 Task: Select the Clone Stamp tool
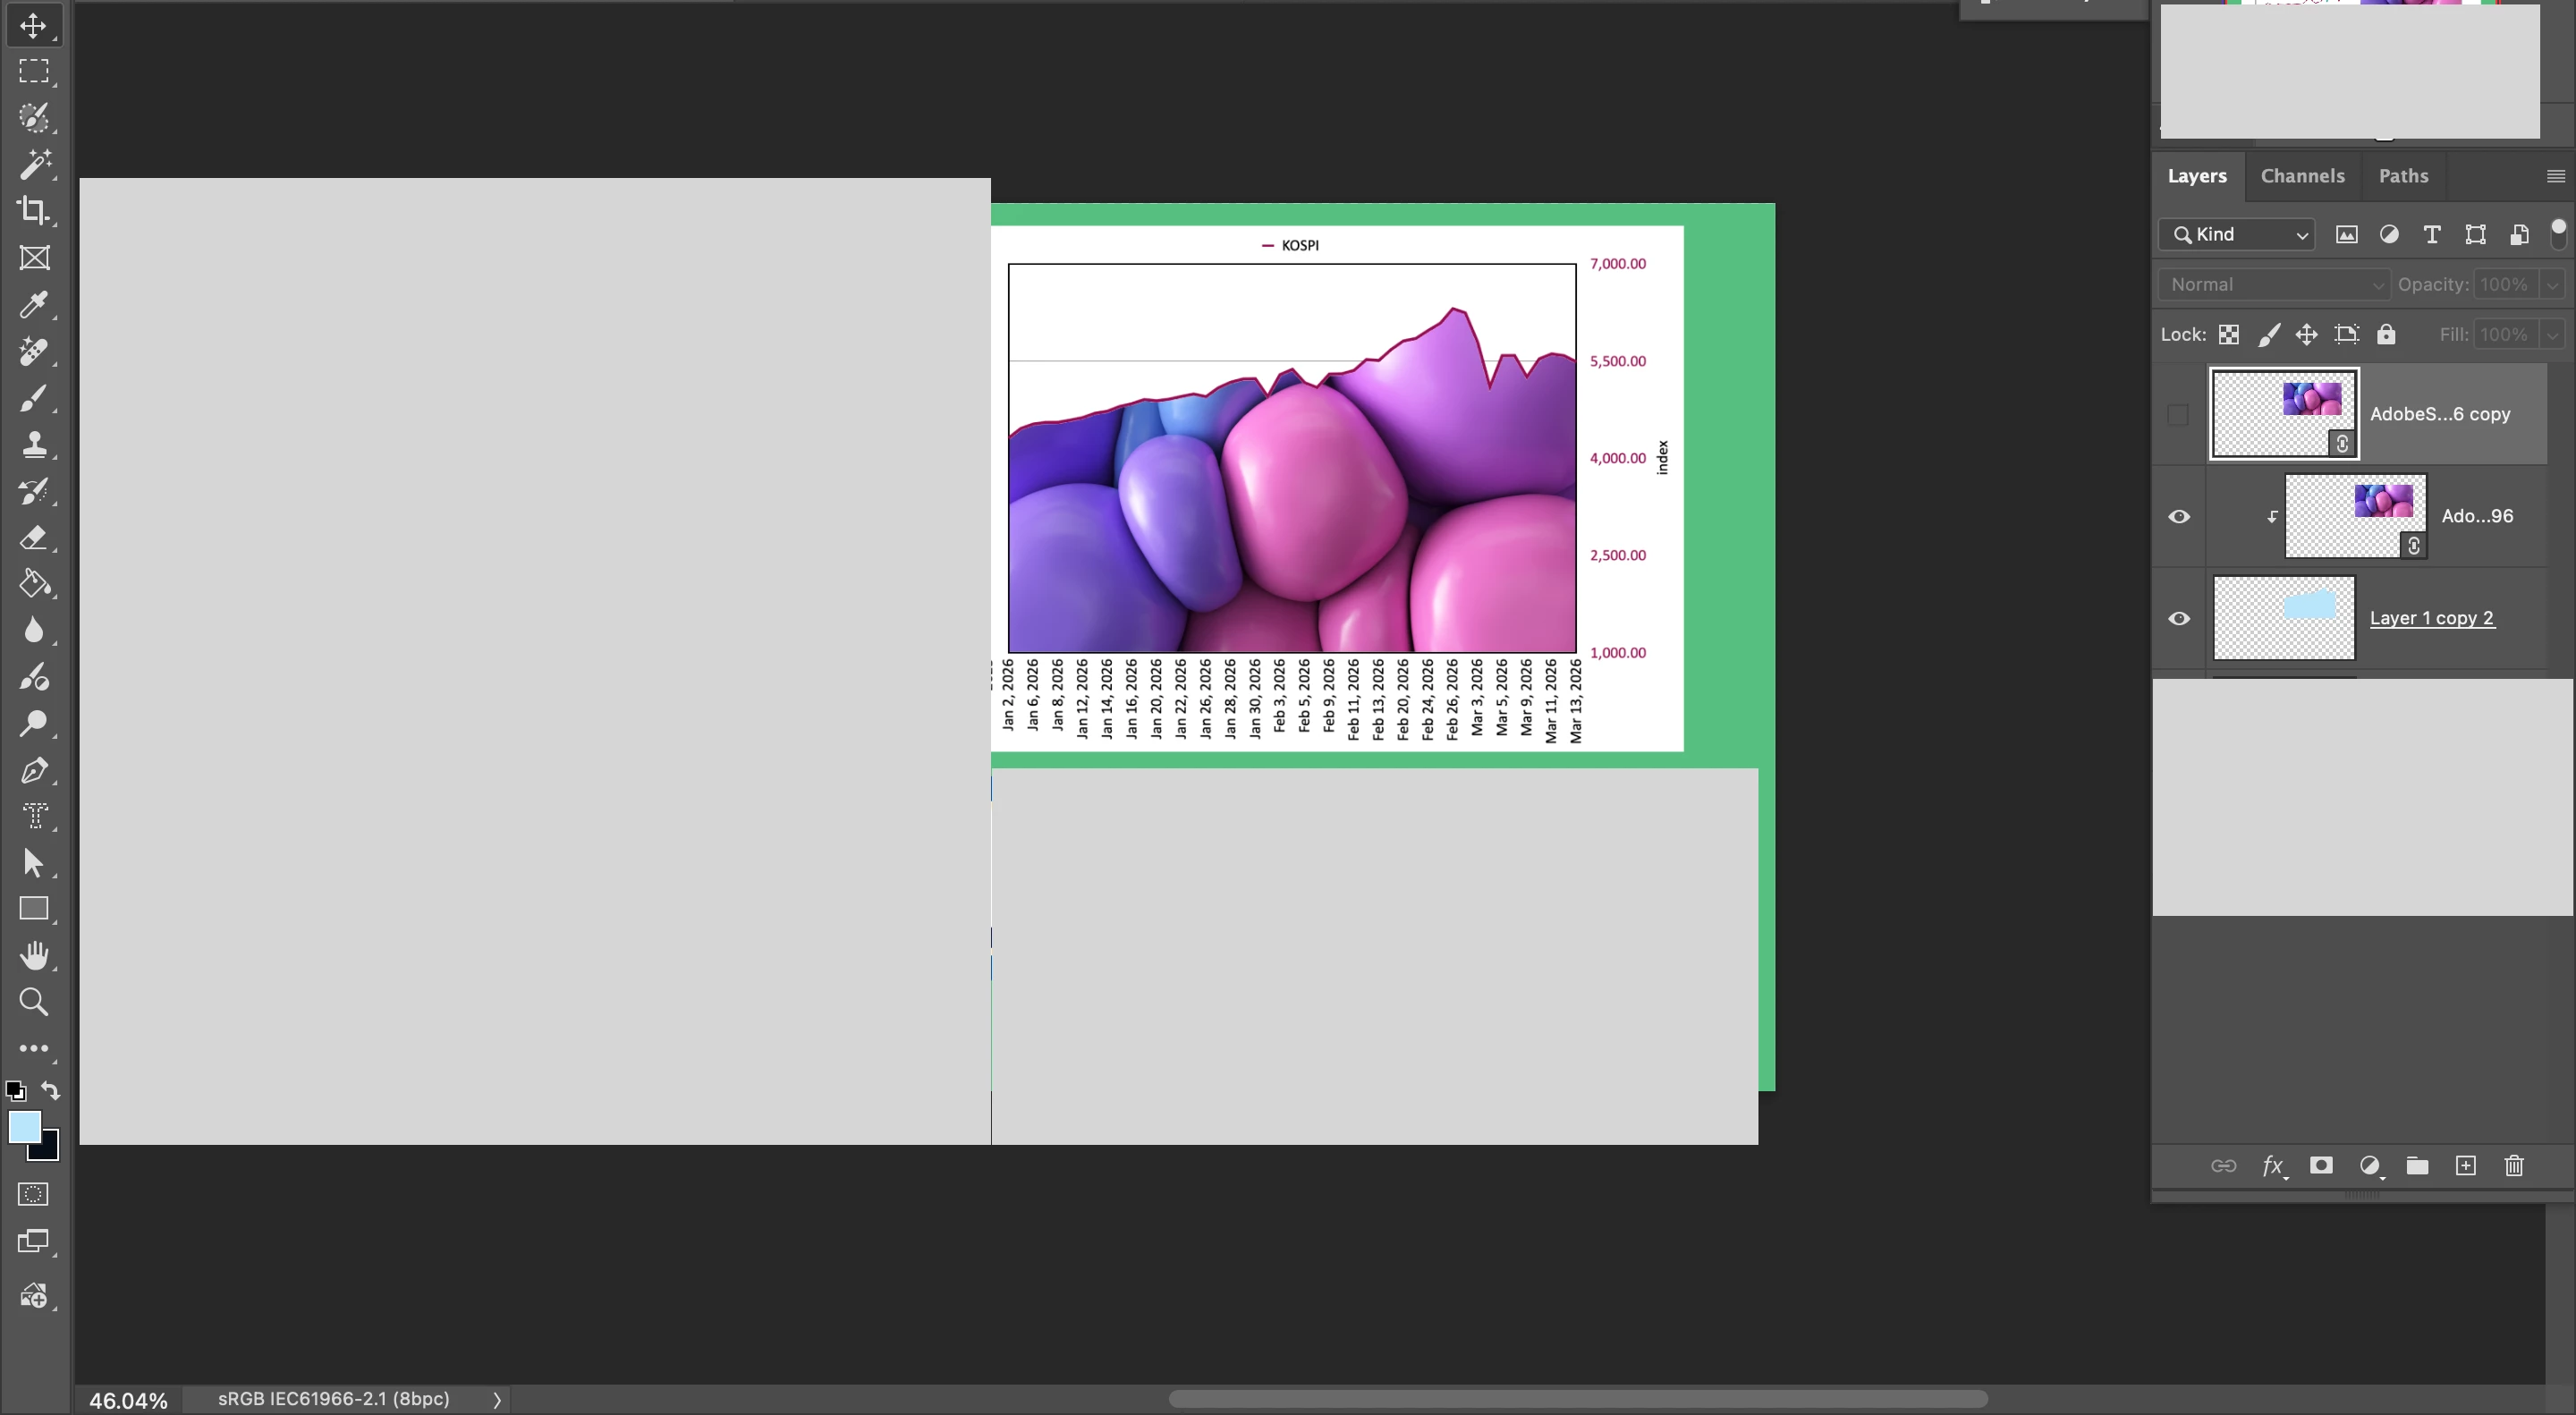34,444
